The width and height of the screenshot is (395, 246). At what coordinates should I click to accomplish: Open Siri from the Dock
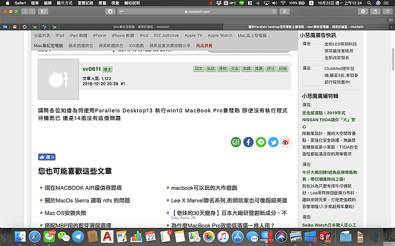(281, 237)
